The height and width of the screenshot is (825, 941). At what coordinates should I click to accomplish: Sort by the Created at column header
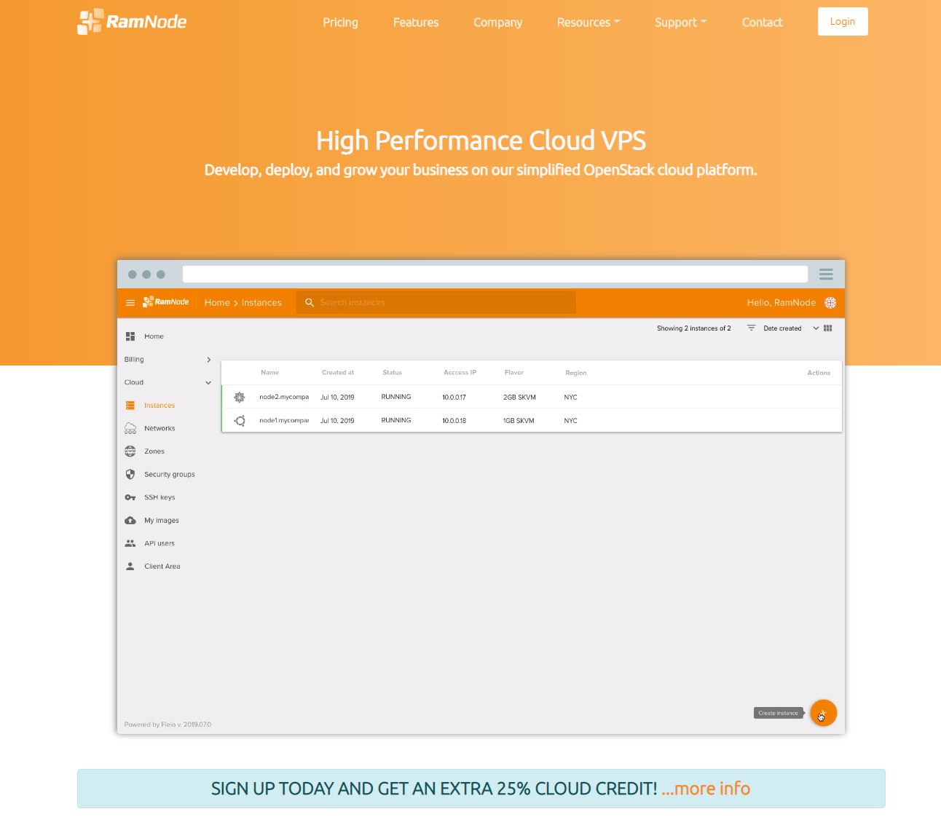338,373
